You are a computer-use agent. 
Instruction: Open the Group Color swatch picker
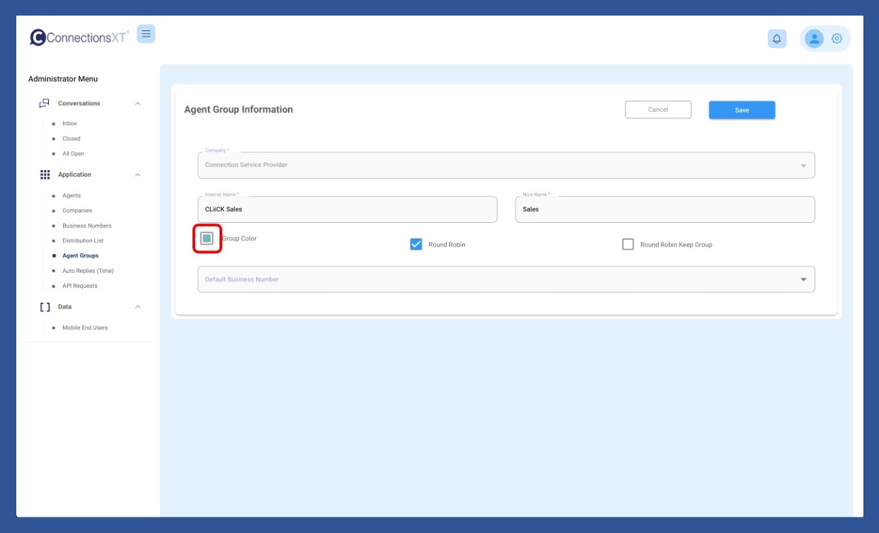coord(207,238)
